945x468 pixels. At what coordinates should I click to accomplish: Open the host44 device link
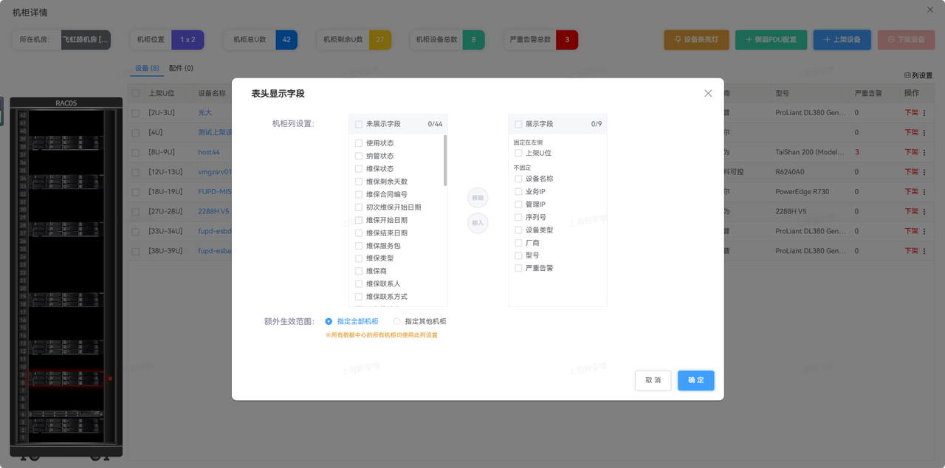click(x=209, y=153)
